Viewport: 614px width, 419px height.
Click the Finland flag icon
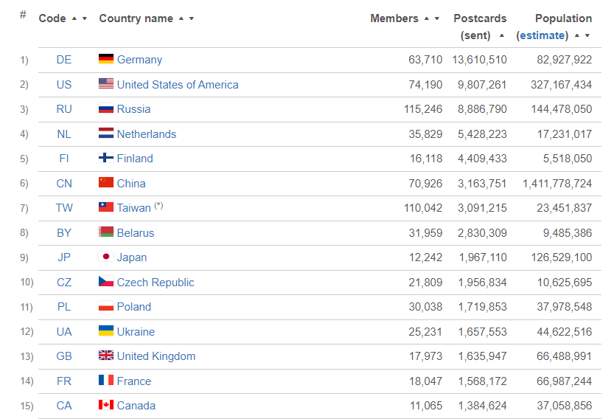[106, 158]
